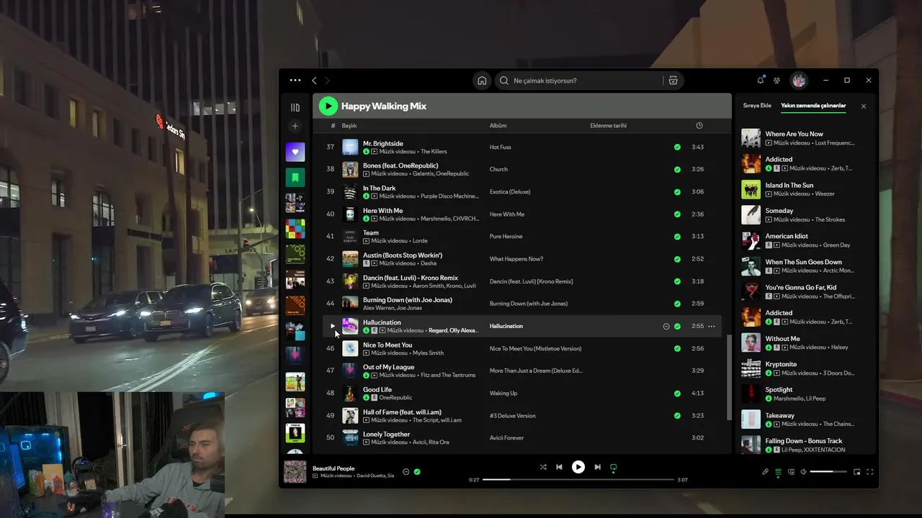Open the notifications bell
This screenshot has height=518, width=922.
[x=761, y=80]
